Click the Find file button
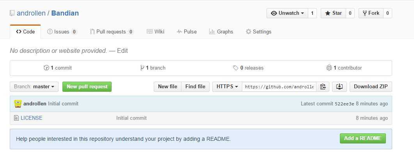The image size is (414, 161). pyautogui.click(x=195, y=87)
